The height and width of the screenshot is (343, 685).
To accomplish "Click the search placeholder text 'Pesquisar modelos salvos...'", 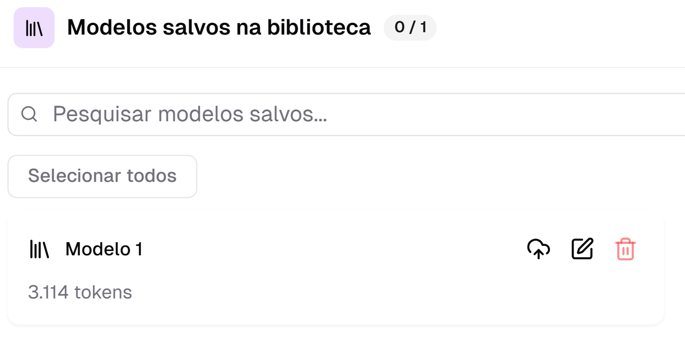I will tap(190, 114).
